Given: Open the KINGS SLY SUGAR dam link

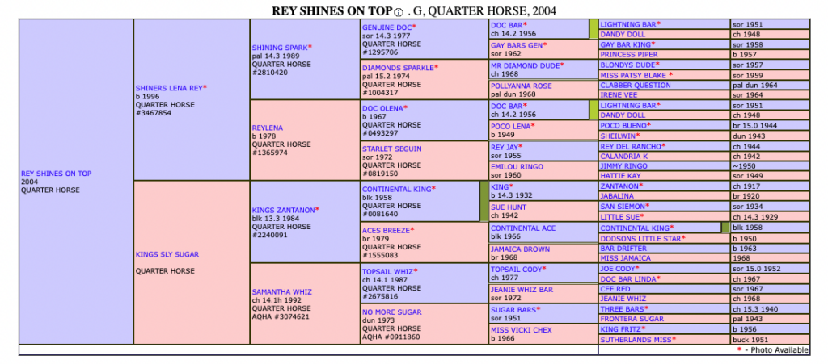Looking at the screenshot, I should (167, 254).
